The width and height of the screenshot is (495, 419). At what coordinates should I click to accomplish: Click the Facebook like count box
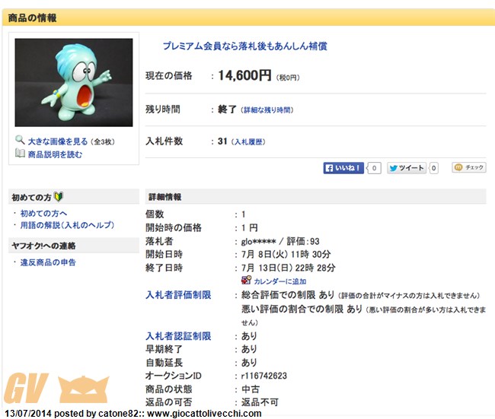coord(374,168)
